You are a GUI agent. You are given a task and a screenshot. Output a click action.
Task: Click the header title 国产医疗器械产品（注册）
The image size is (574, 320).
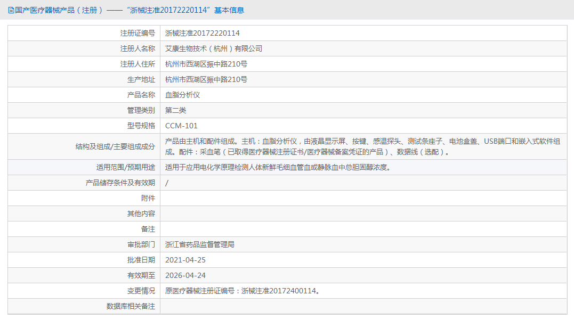(x=59, y=10)
